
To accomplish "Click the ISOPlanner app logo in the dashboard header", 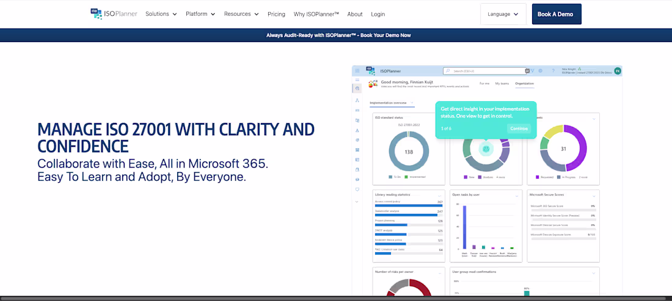I will (x=371, y=71).
